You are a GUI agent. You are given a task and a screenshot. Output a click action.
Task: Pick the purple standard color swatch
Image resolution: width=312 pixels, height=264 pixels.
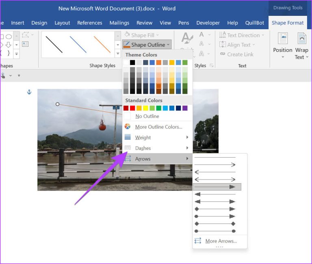click(x=185, y=108)
